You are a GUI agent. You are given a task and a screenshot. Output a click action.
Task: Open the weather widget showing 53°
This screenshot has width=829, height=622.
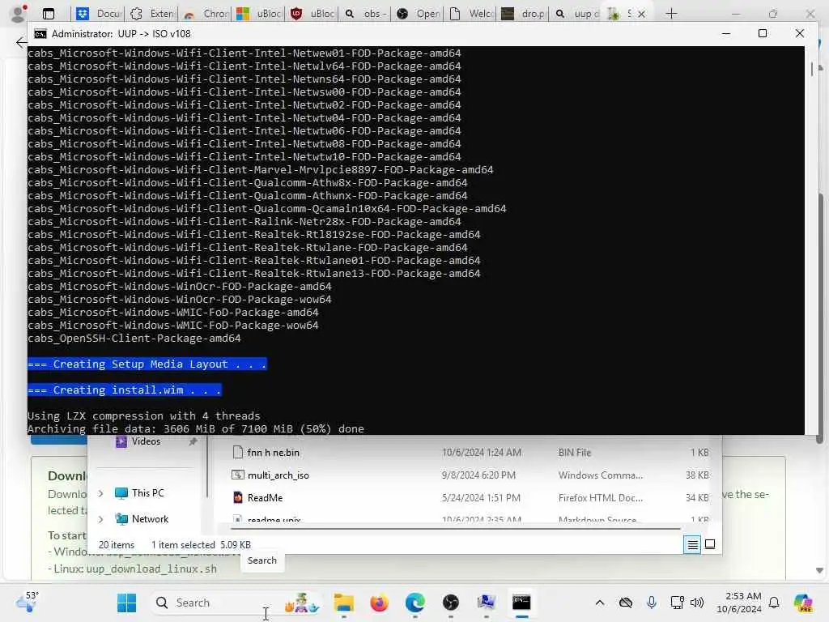[27, 603]
